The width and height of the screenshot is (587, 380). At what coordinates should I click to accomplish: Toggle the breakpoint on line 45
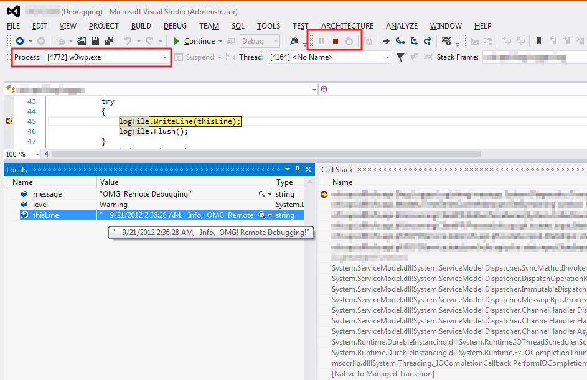(9, 121)
